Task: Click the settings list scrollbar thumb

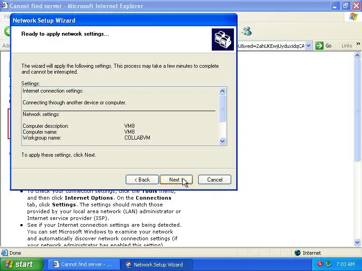Action: (x=222, y=108)
